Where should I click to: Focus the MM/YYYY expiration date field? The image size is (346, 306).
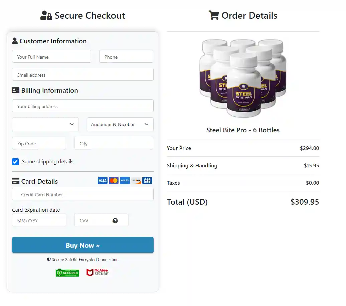39,220
